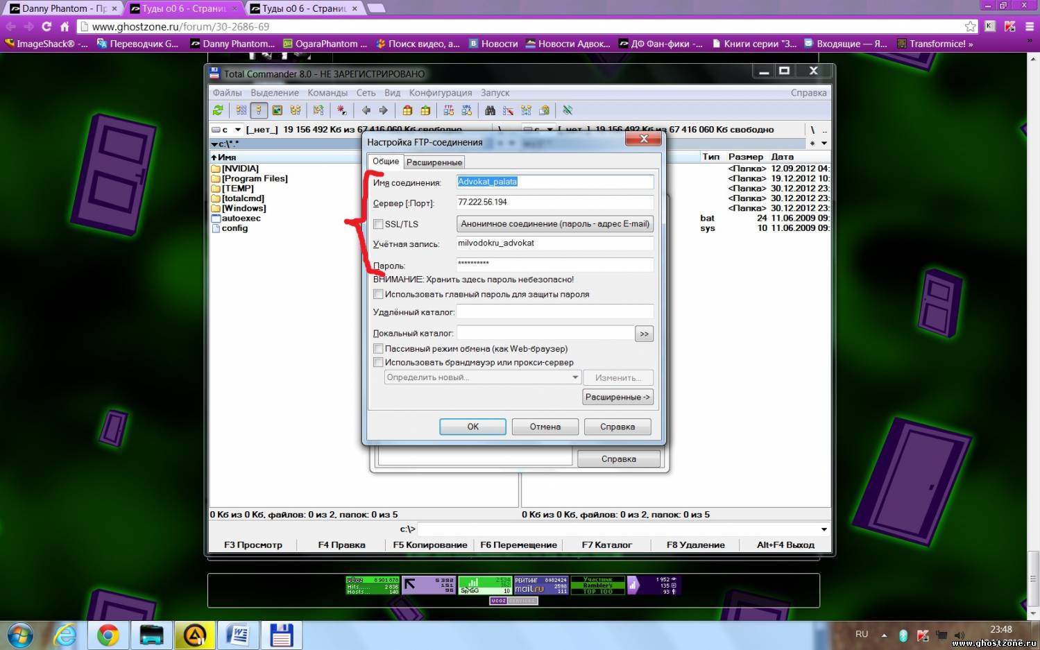The width and height of the screenshot is (1040, 650).
Task: Click the FTP connect toolbar icon
Action: [x=449, y=110]
